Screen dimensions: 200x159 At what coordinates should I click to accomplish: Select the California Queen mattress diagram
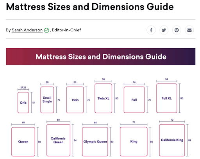58,140
